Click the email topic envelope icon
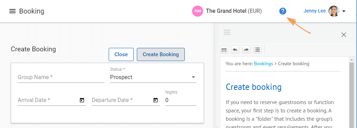Viewport: 357px width, 128px height. 224,50
